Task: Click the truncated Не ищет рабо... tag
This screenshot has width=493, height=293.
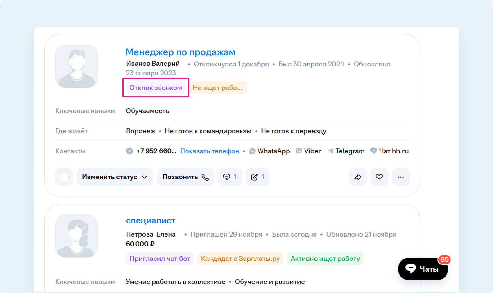Action: coord(217,88)
